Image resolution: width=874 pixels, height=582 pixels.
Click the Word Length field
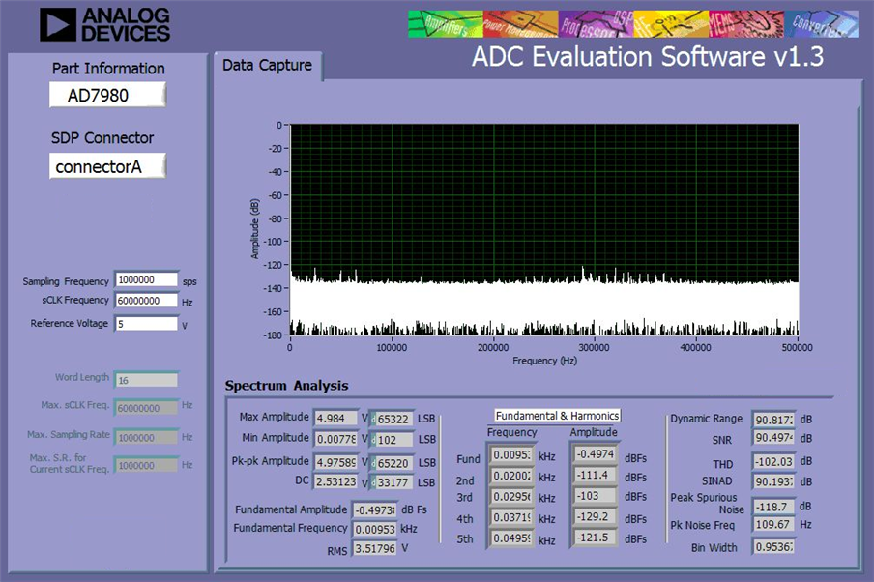click(x=146, y=380)
